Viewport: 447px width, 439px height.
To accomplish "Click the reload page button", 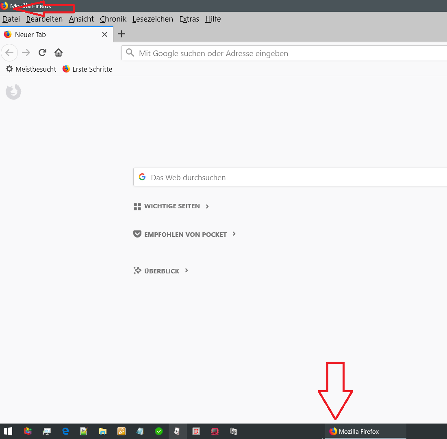I will [42, 52].
